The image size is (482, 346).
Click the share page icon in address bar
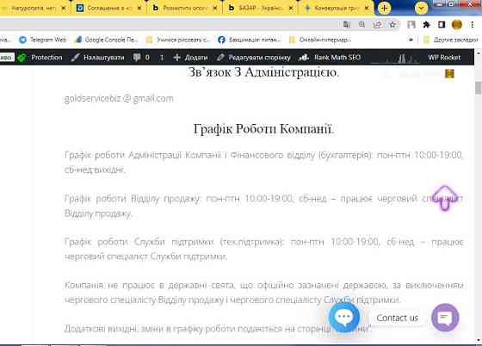click(377, 25)
